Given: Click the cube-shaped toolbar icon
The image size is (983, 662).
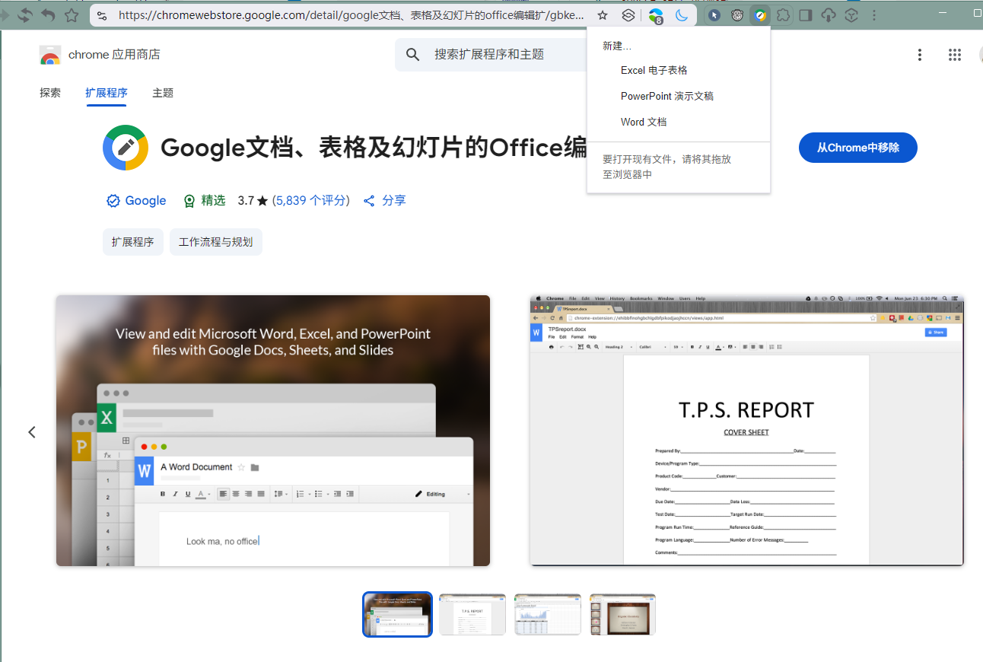Looking at the screenshot, I should point(852,15).
